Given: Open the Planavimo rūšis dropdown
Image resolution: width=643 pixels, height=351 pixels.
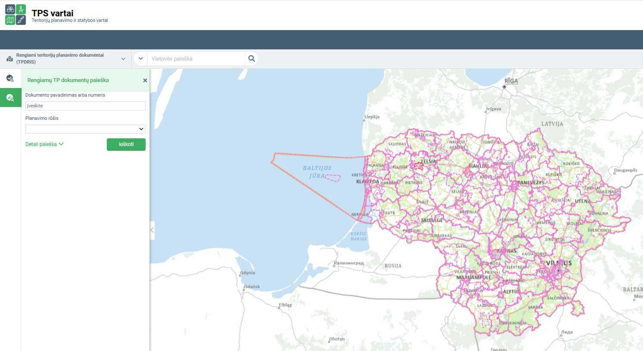Looking at the screenshot, I should click(85, 129).
